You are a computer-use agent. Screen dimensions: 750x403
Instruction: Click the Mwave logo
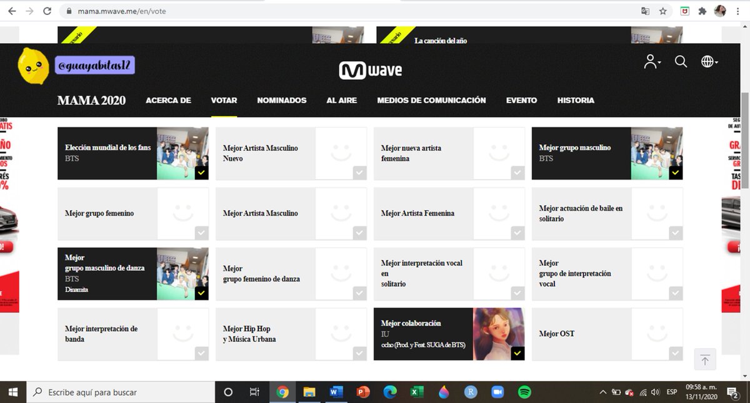(370, 70)
